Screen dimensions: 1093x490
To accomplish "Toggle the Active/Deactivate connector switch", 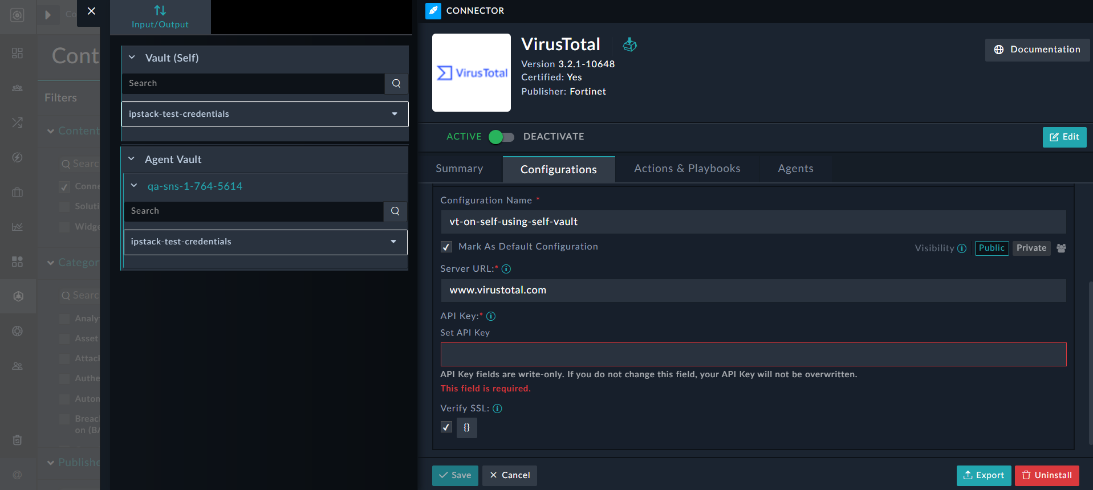I will point(502,137).
